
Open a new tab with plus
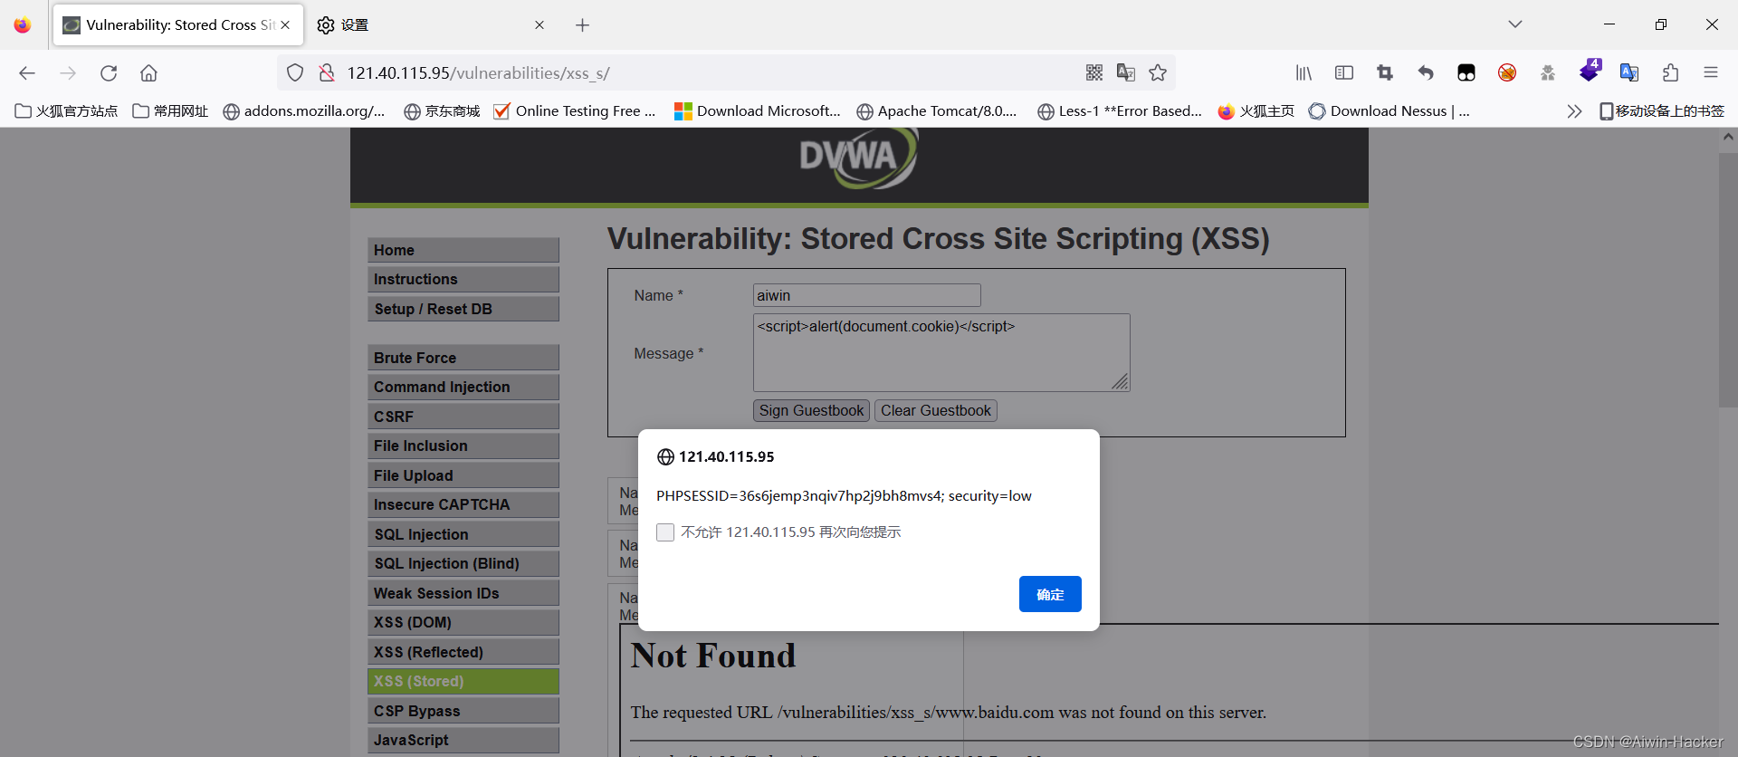[582, 25]
